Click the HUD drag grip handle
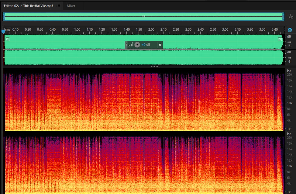The height and width of the screenshot is (194, 296). click(x=126, y=45)
